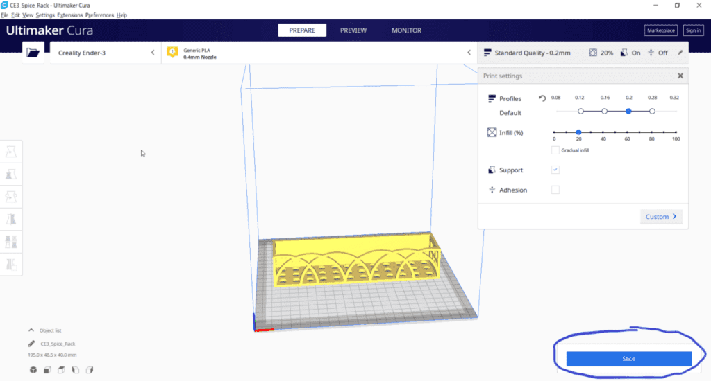Click the yellow material warning icon
The height and width of the screenshot is (381, 711).
[x=172, y=52]
